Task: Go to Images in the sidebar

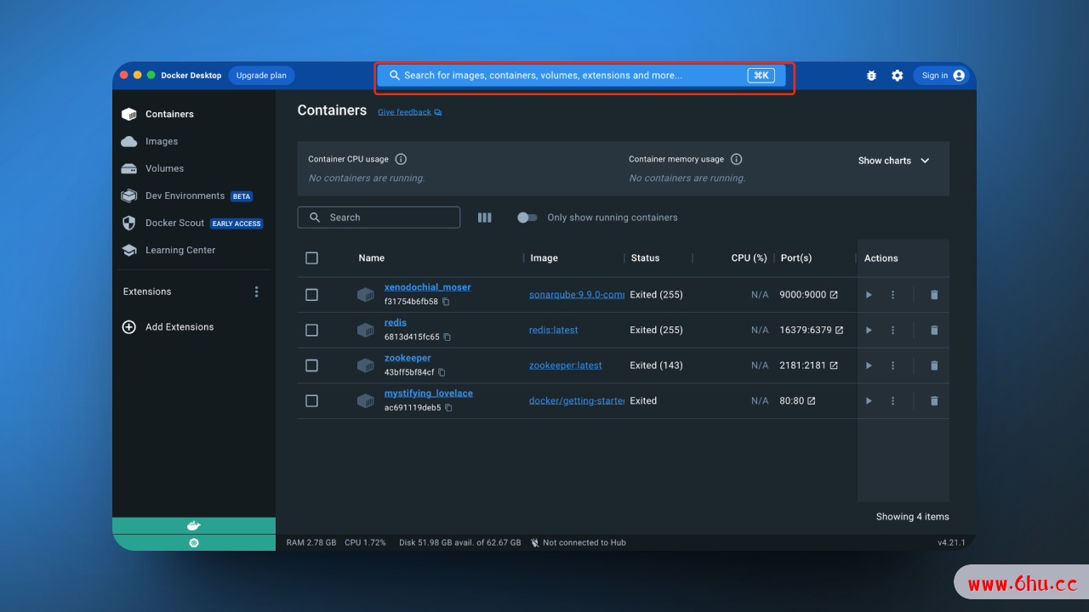Action: pos(161,141)
